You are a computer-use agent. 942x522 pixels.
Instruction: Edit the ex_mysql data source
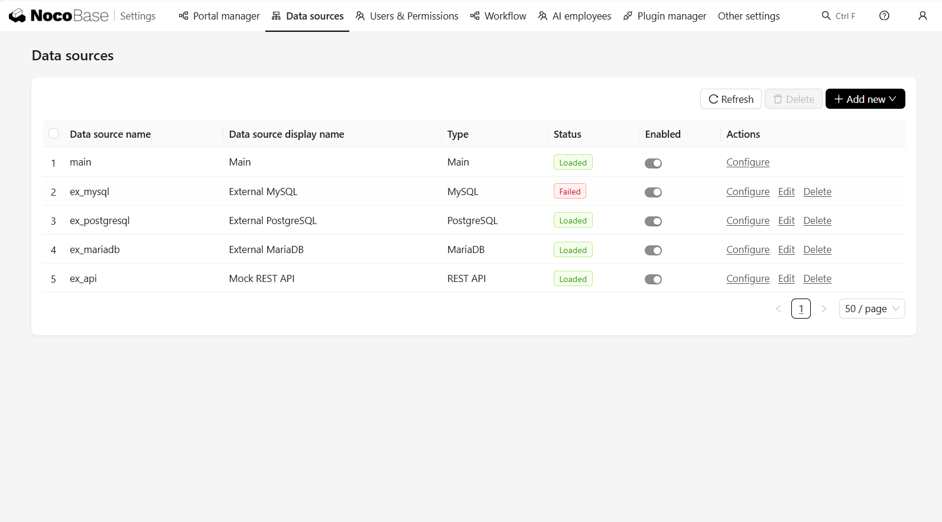coord(786,192)
